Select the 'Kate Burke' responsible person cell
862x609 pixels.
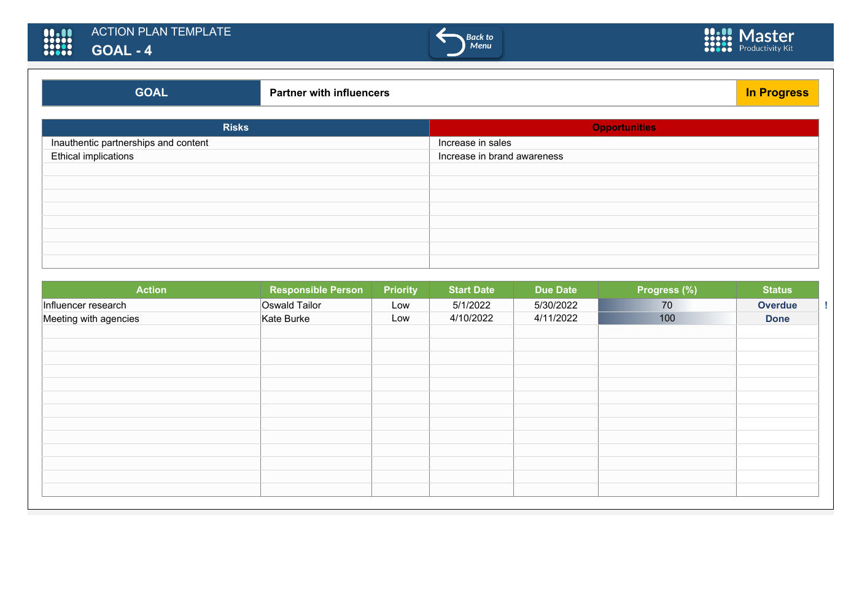coord(316,318)
